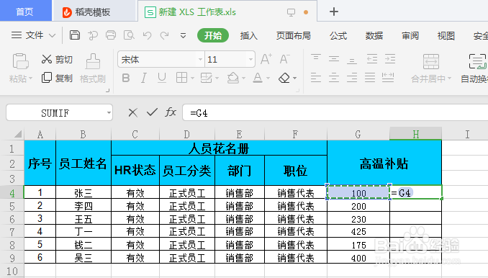This screenshot has height=278, width=488.
Task: Click the Middle Align icon
Action: tap(334, 59)
